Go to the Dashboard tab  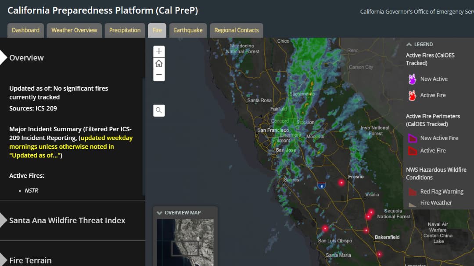26,30
